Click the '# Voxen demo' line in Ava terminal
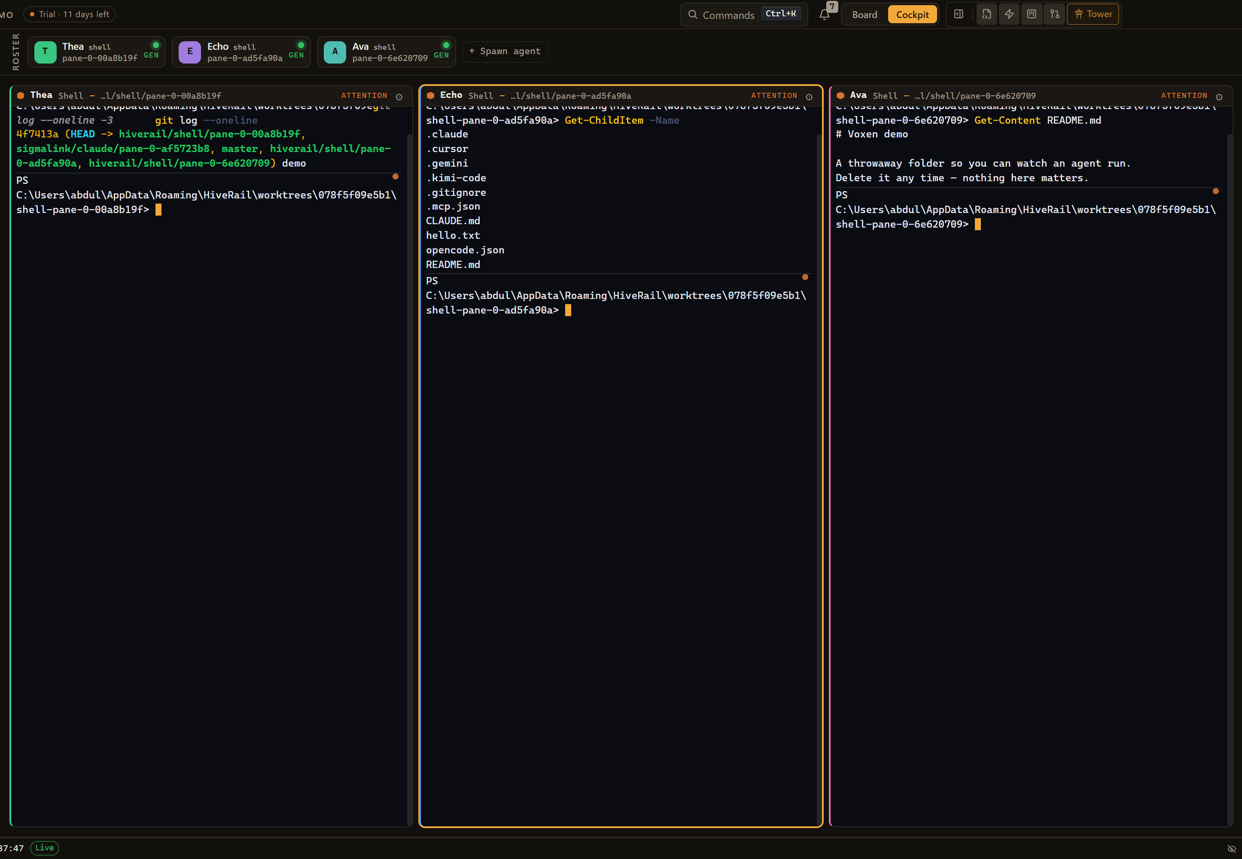The width and height of the screenshot is (1242, 859). point(872,134)
